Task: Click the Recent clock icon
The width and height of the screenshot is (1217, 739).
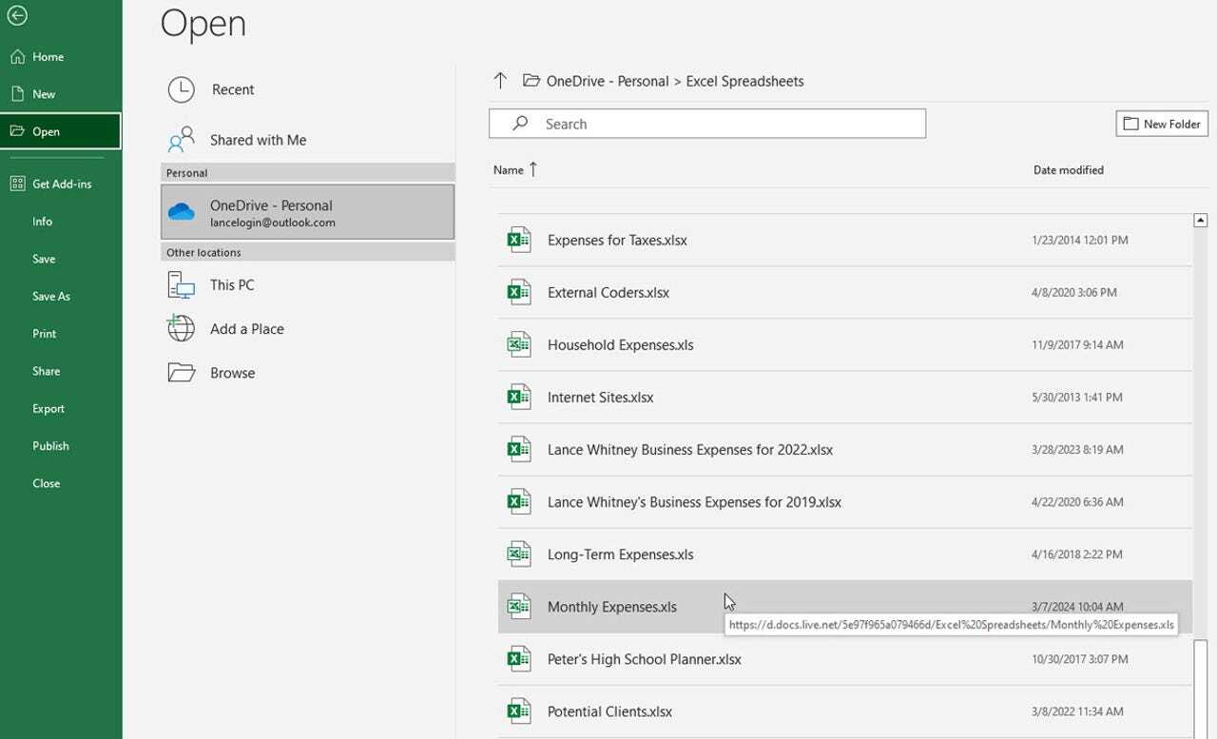Action: pos(181,89)
